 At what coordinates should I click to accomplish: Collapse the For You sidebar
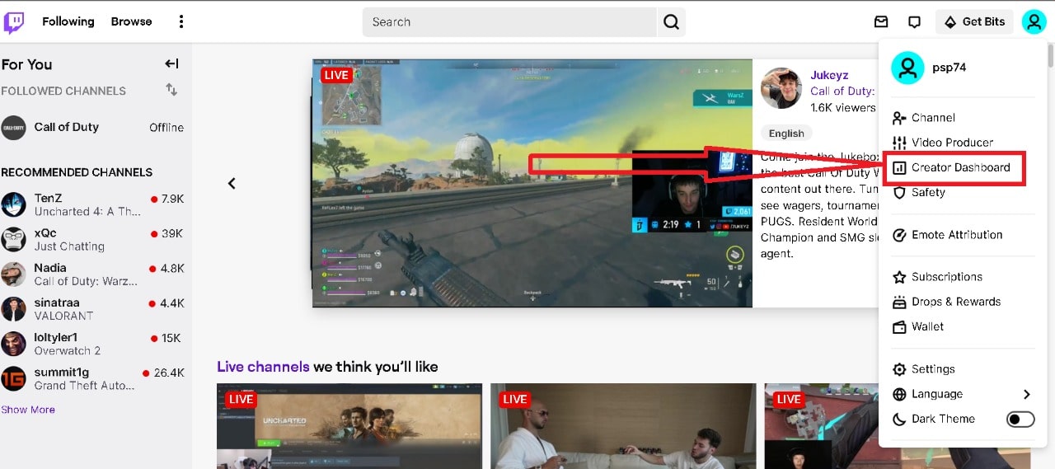click(x=171, y=63)
